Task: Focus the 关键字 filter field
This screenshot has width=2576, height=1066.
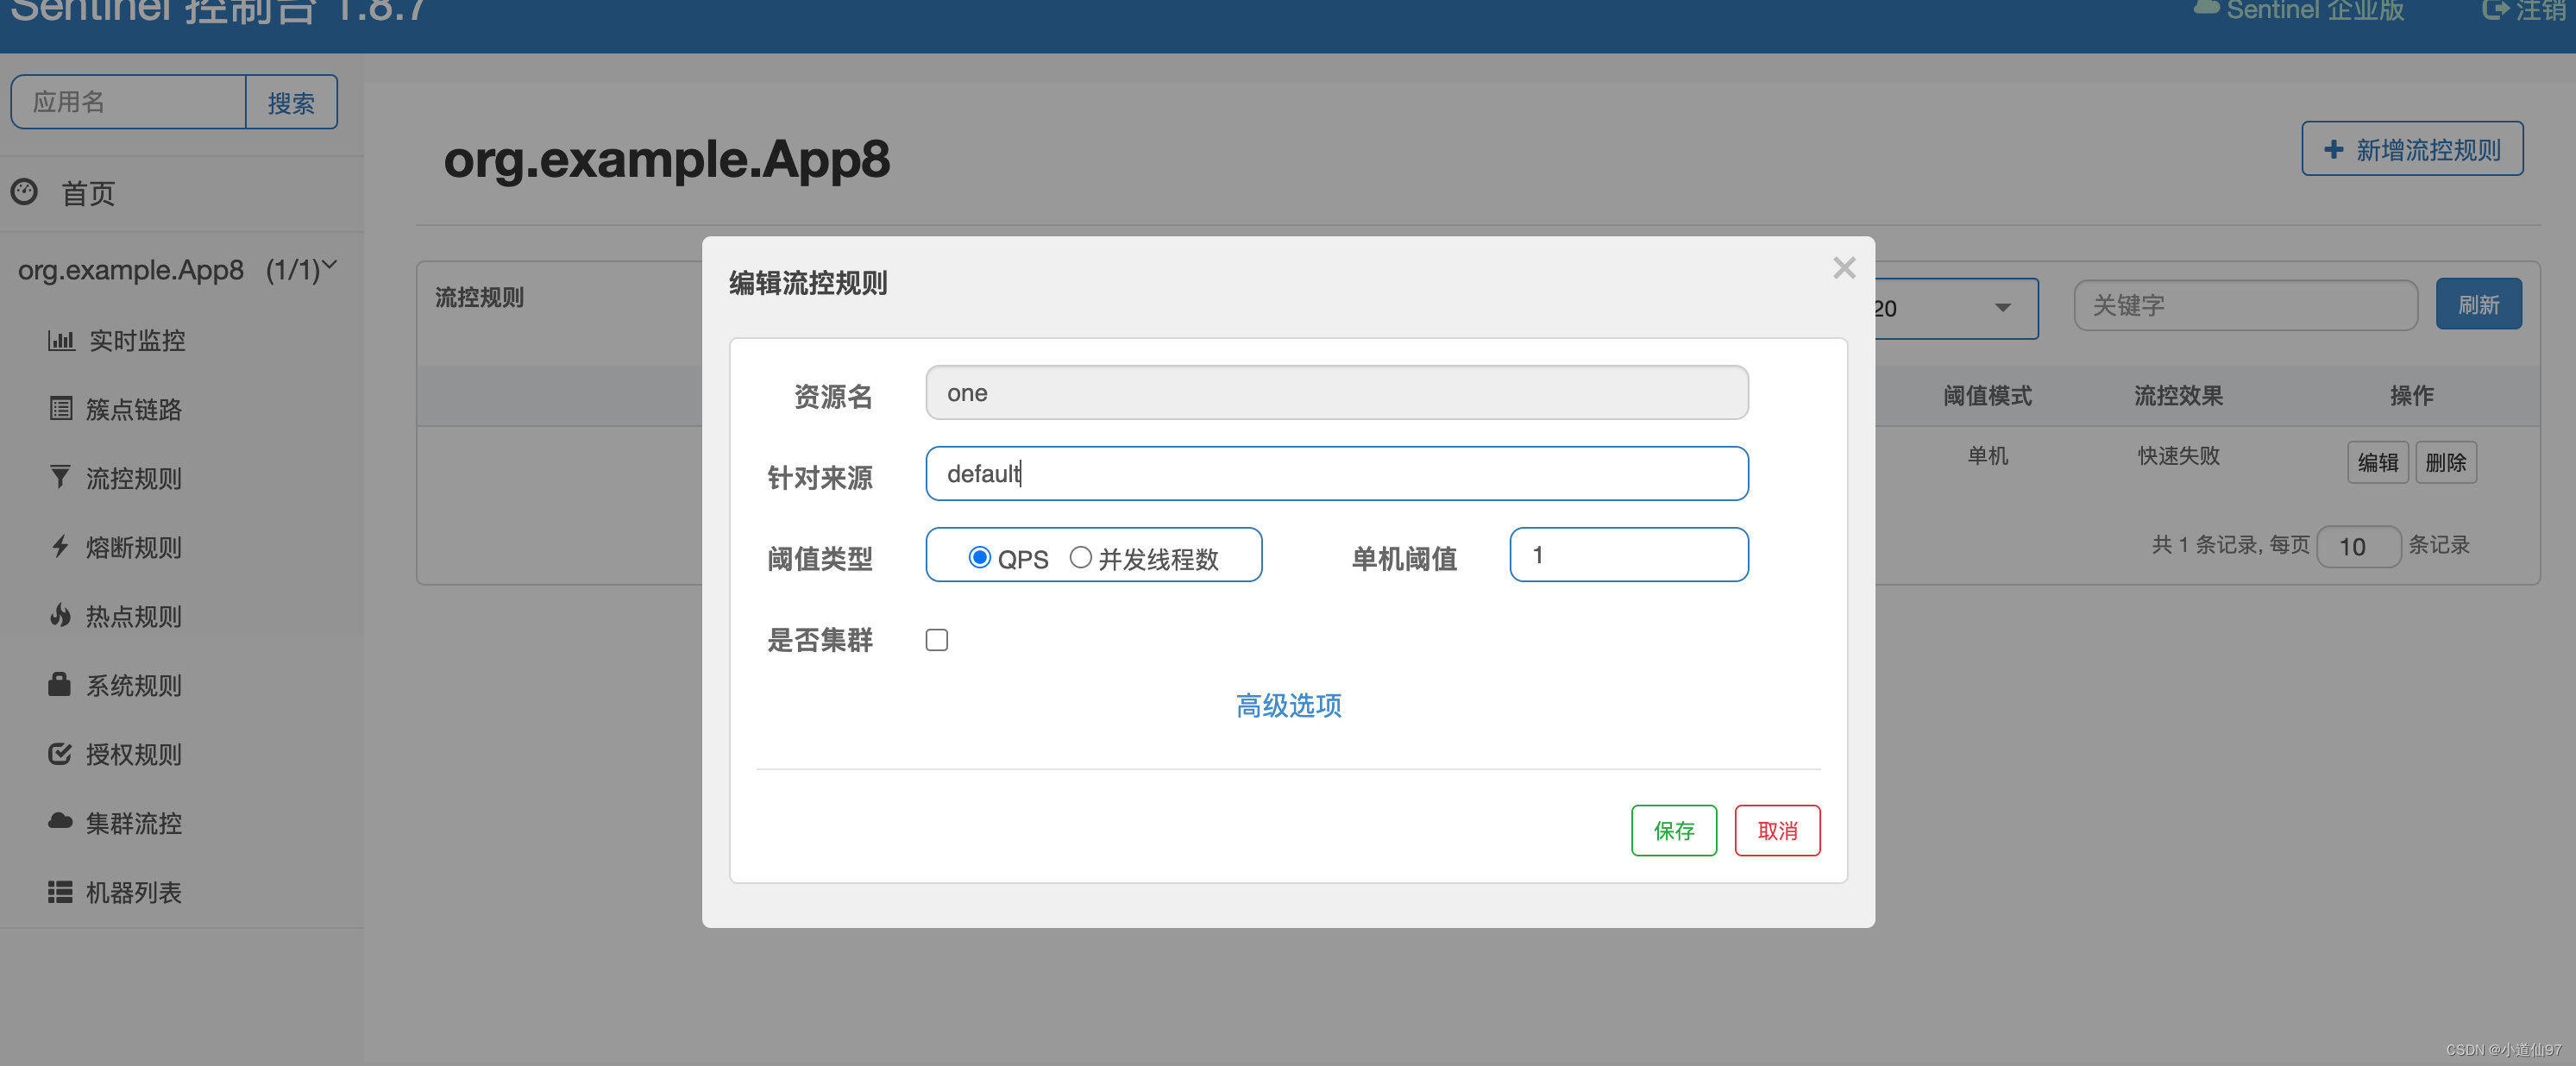Action: click(x=2245, y=305)
